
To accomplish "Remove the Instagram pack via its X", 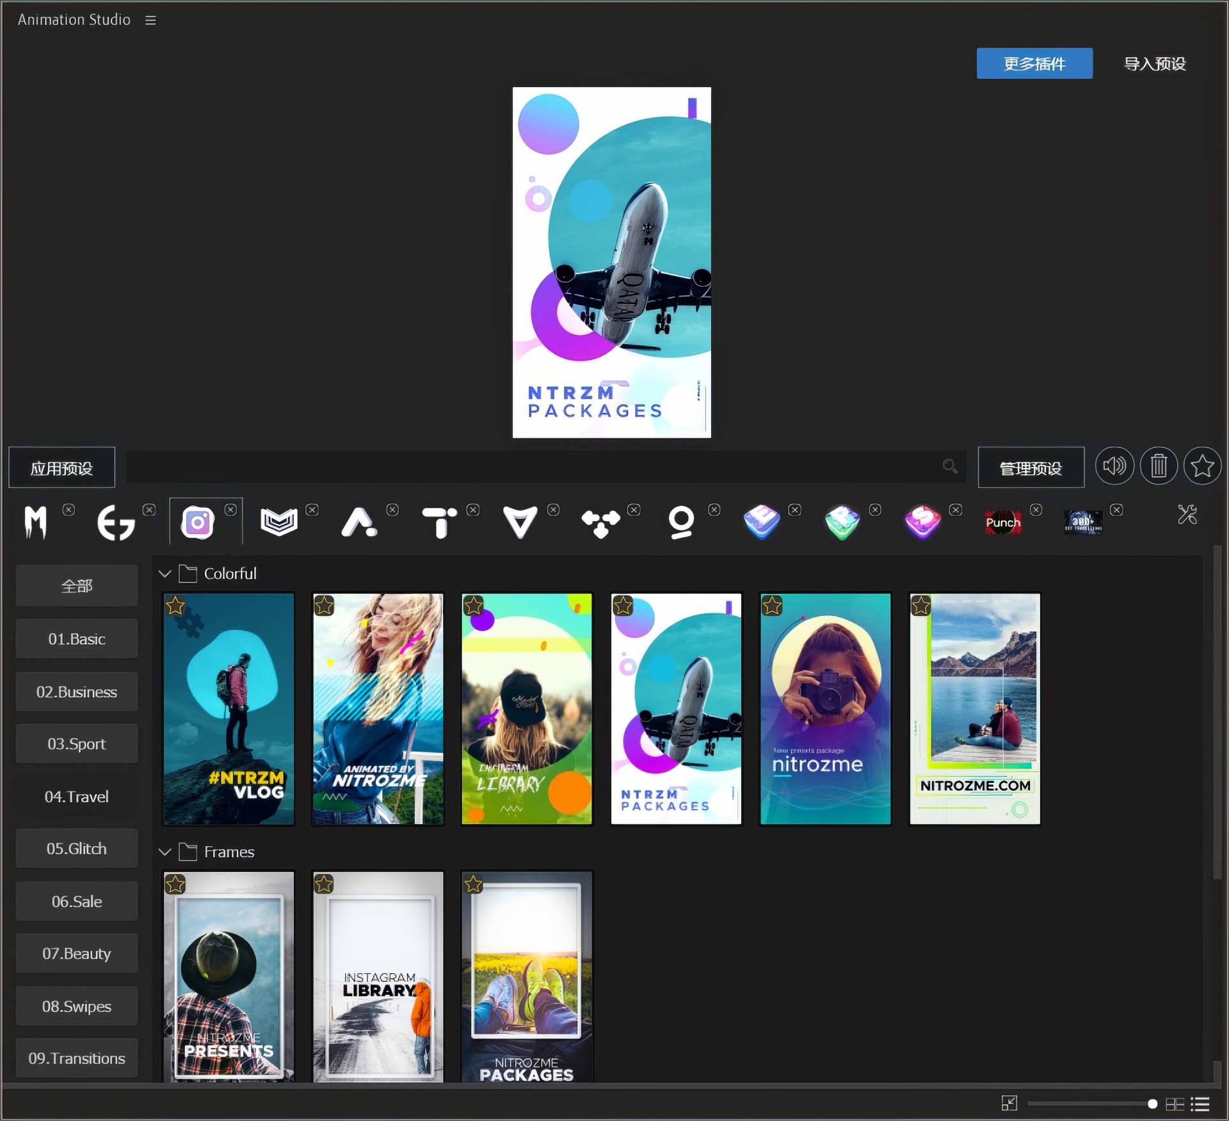I will tap(230, 510).
